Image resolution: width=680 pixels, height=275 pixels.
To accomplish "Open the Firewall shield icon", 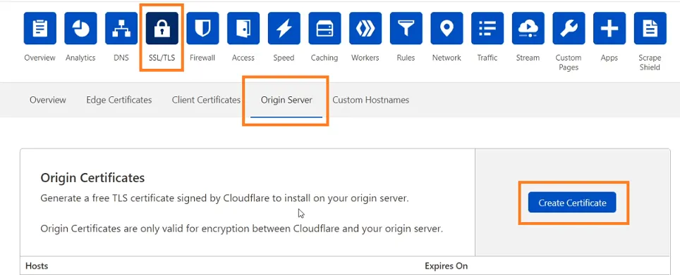I will click(202, 28).
